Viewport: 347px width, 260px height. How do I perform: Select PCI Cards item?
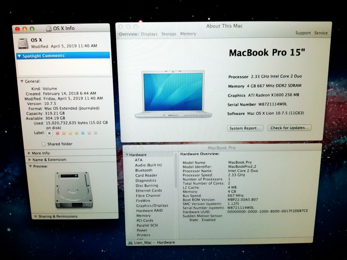coord(145,221)
